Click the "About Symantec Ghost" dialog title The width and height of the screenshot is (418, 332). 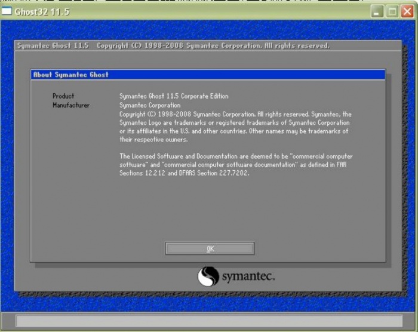70,75
